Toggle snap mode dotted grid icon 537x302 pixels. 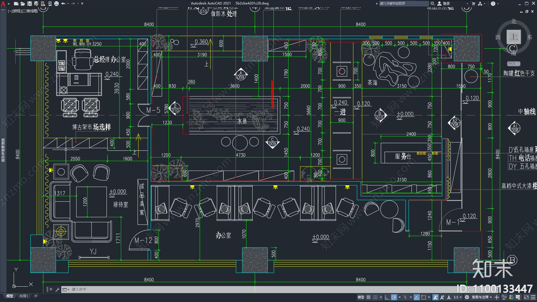tap(375, 297)
